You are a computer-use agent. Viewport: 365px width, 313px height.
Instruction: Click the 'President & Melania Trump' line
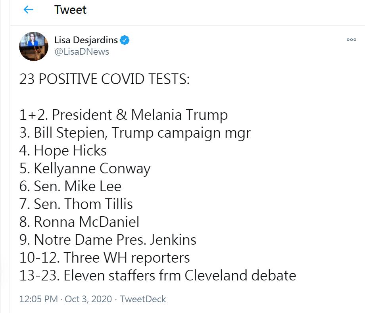(x=123, y=115)
